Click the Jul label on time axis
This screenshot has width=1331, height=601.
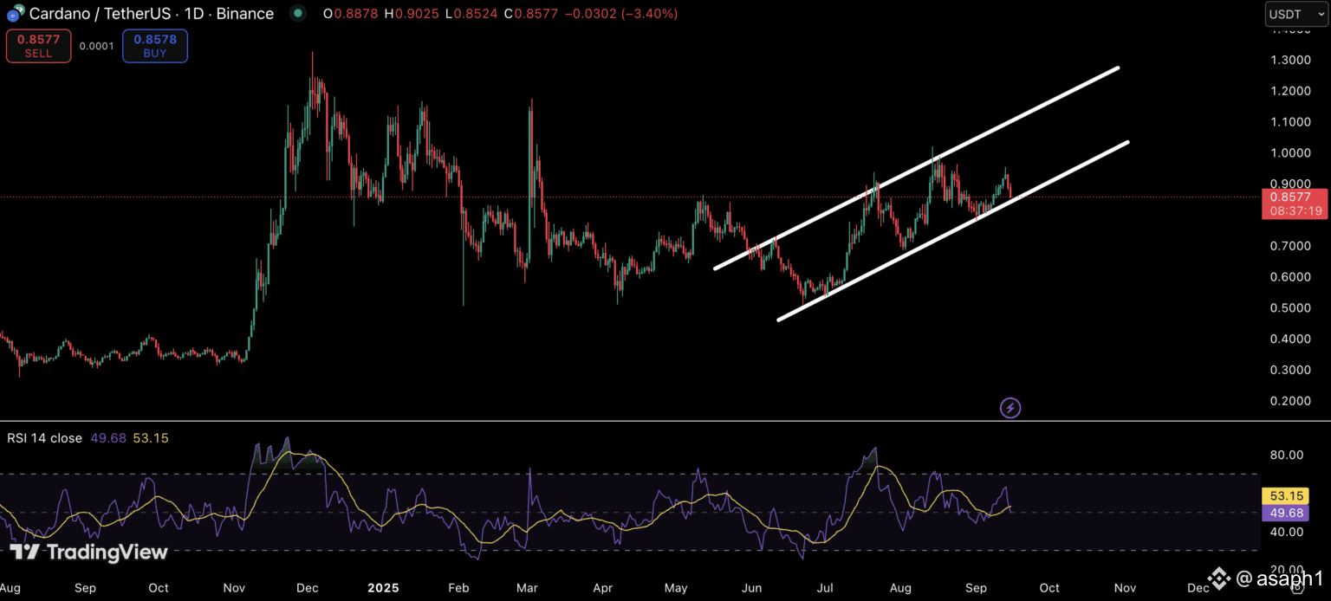pyautogui.click(x=824, y=588)
